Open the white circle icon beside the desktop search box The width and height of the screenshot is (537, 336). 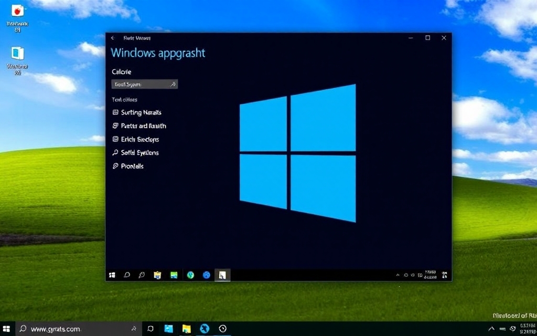point(151,329)
